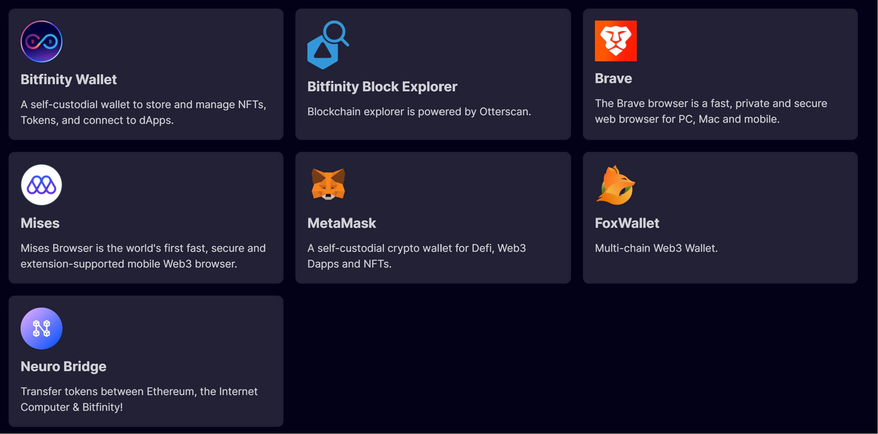Open the Bitfinity Block Explorer heading

pos(382,86)
